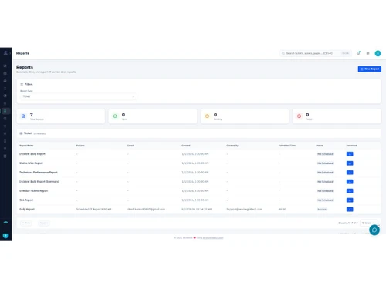
Task: Select the Incident Daily Report name
Action: coord(32,154)
